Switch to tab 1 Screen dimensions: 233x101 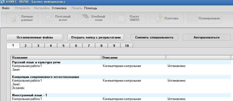coord(13,45)
